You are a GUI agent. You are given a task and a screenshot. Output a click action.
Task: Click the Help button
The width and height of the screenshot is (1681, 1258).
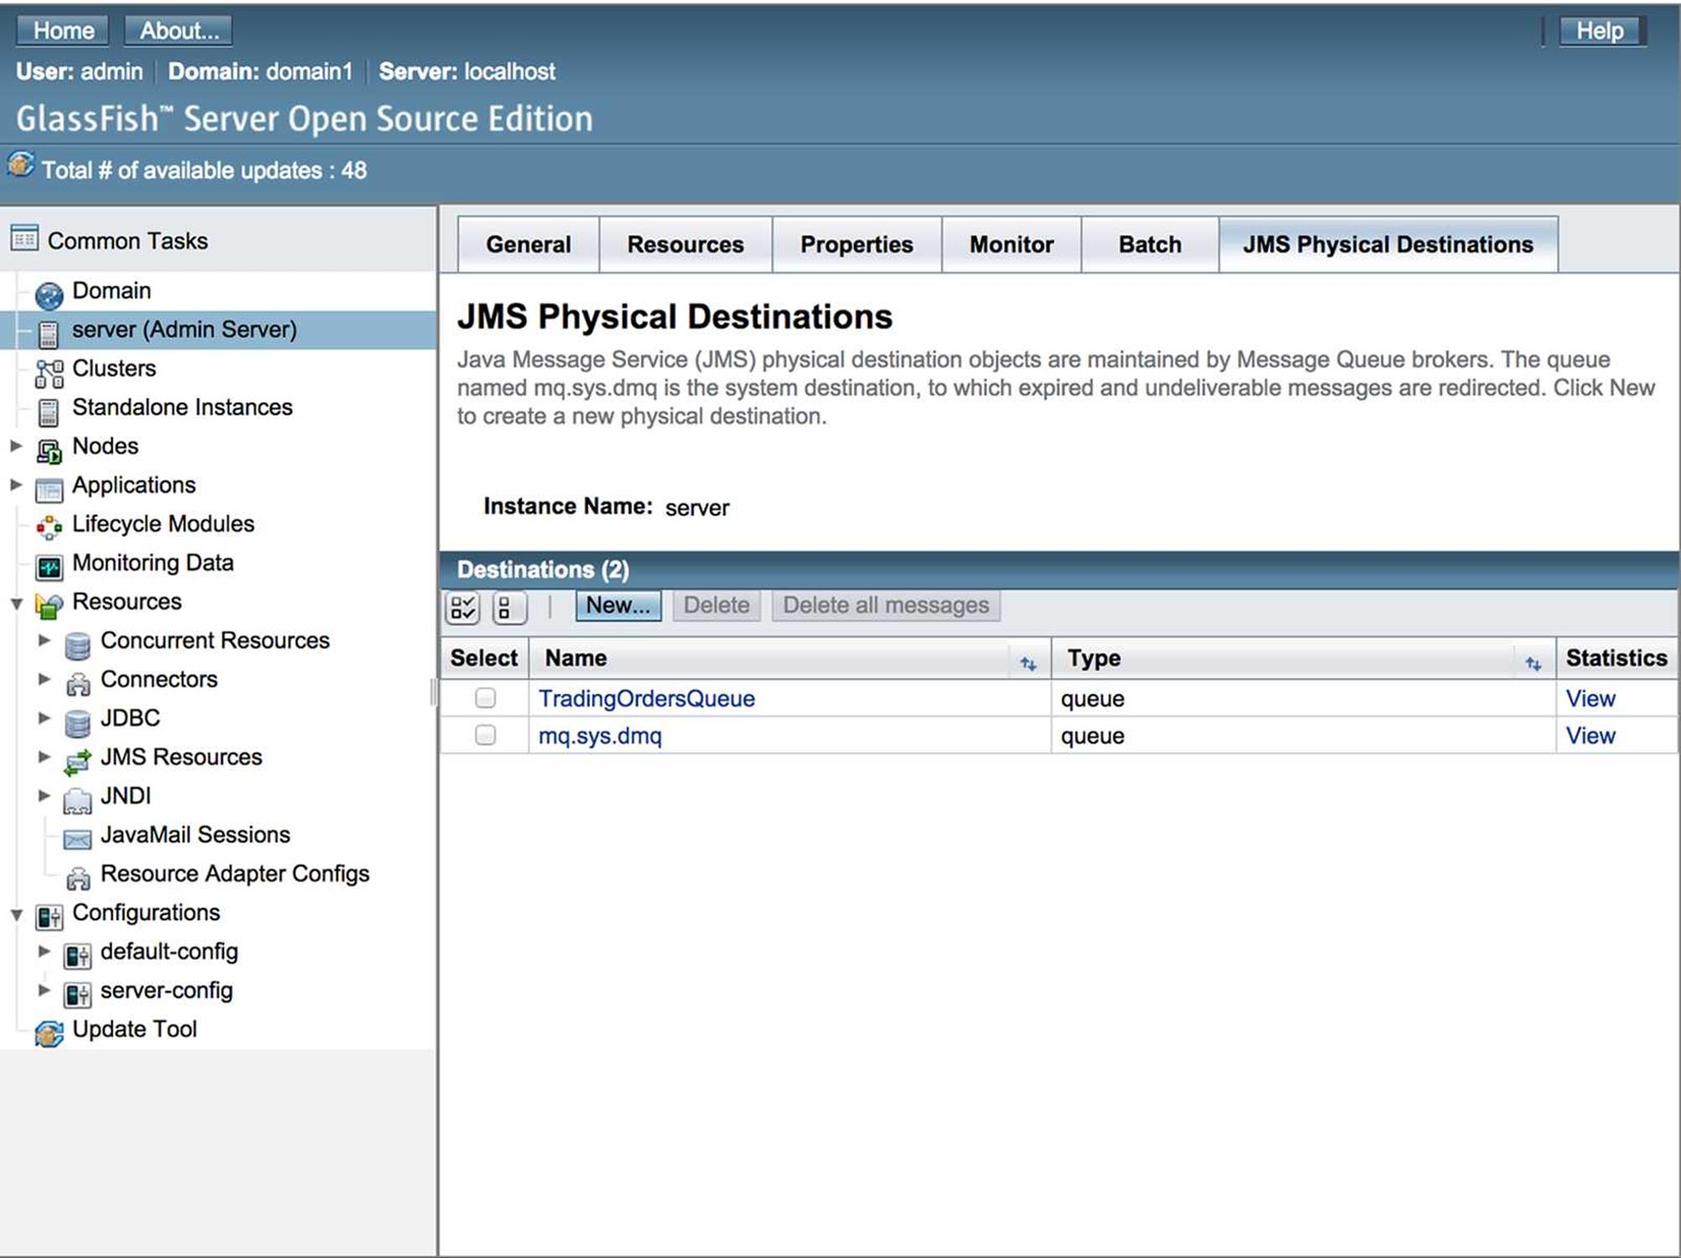[x=1601, y=31]
